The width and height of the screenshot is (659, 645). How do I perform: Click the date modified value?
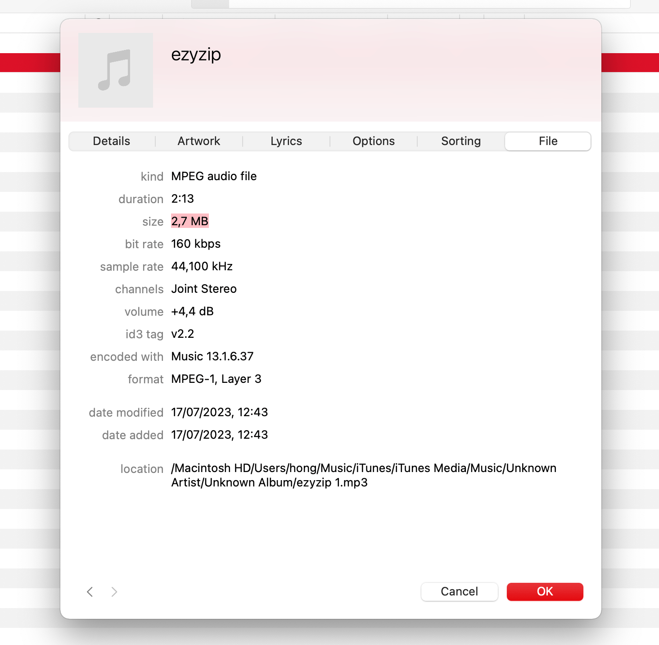(x=219, y=412)
